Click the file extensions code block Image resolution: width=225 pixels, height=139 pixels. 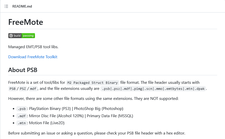pyautogui.click(x=153, y=89)
